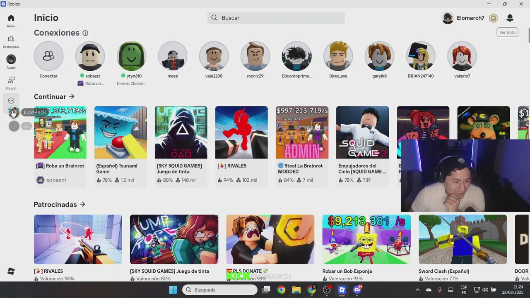
Task: Open the Tsunami Game thumbnail
Action: [120, 132]
